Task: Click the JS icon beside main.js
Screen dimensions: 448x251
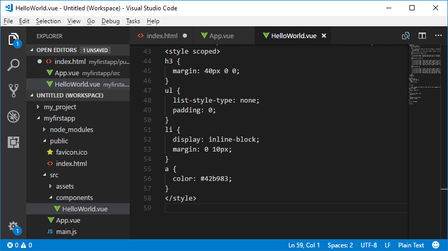Action: pyautogui.click(x=50, y=231)
